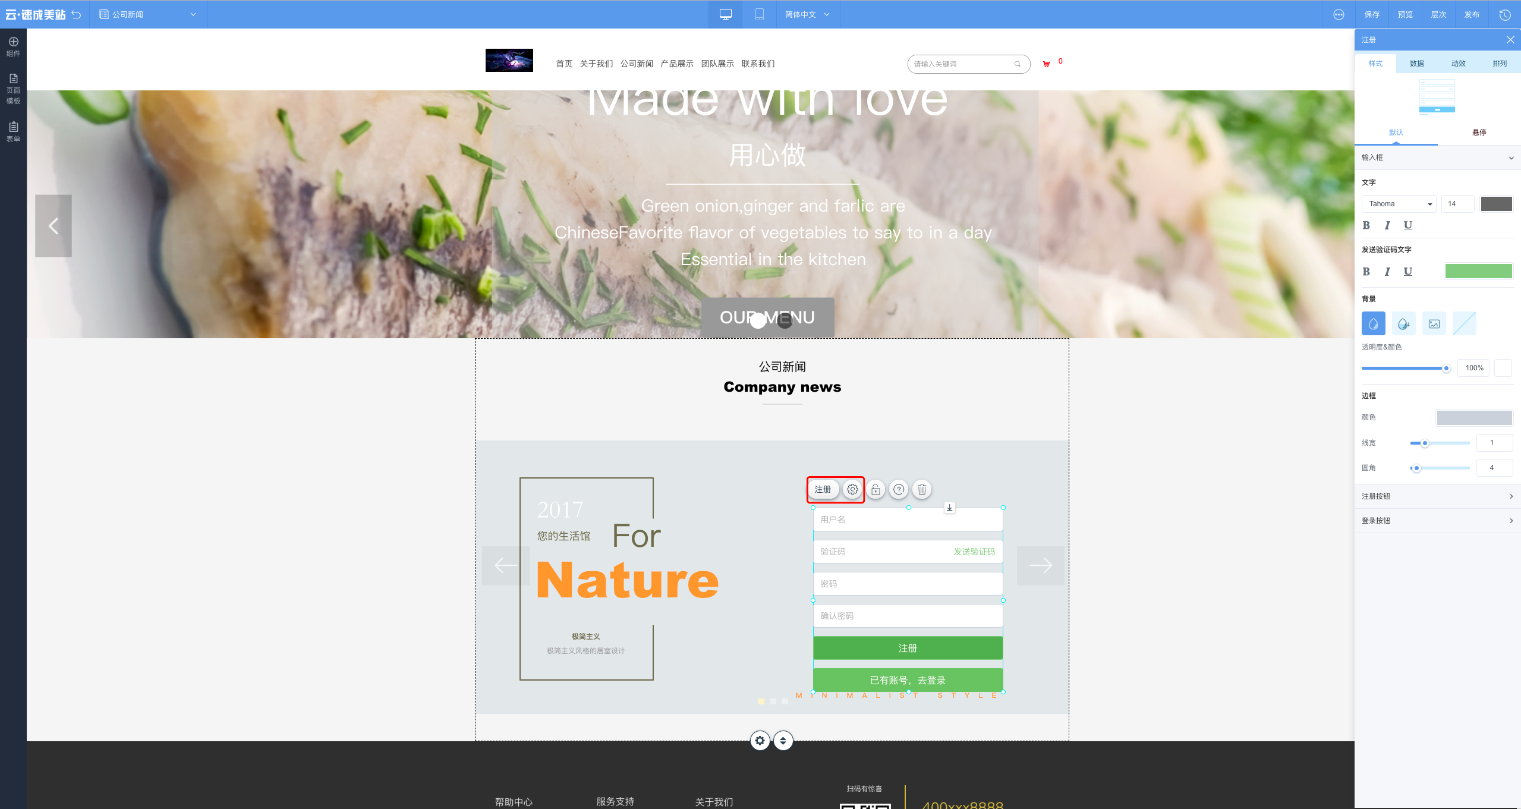Click the green 注册 submit button

908,648
